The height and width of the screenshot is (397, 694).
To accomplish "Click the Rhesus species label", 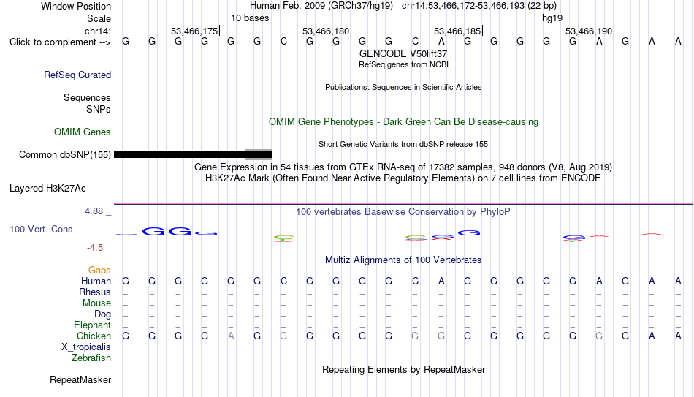I will click(x=95, y=292).
